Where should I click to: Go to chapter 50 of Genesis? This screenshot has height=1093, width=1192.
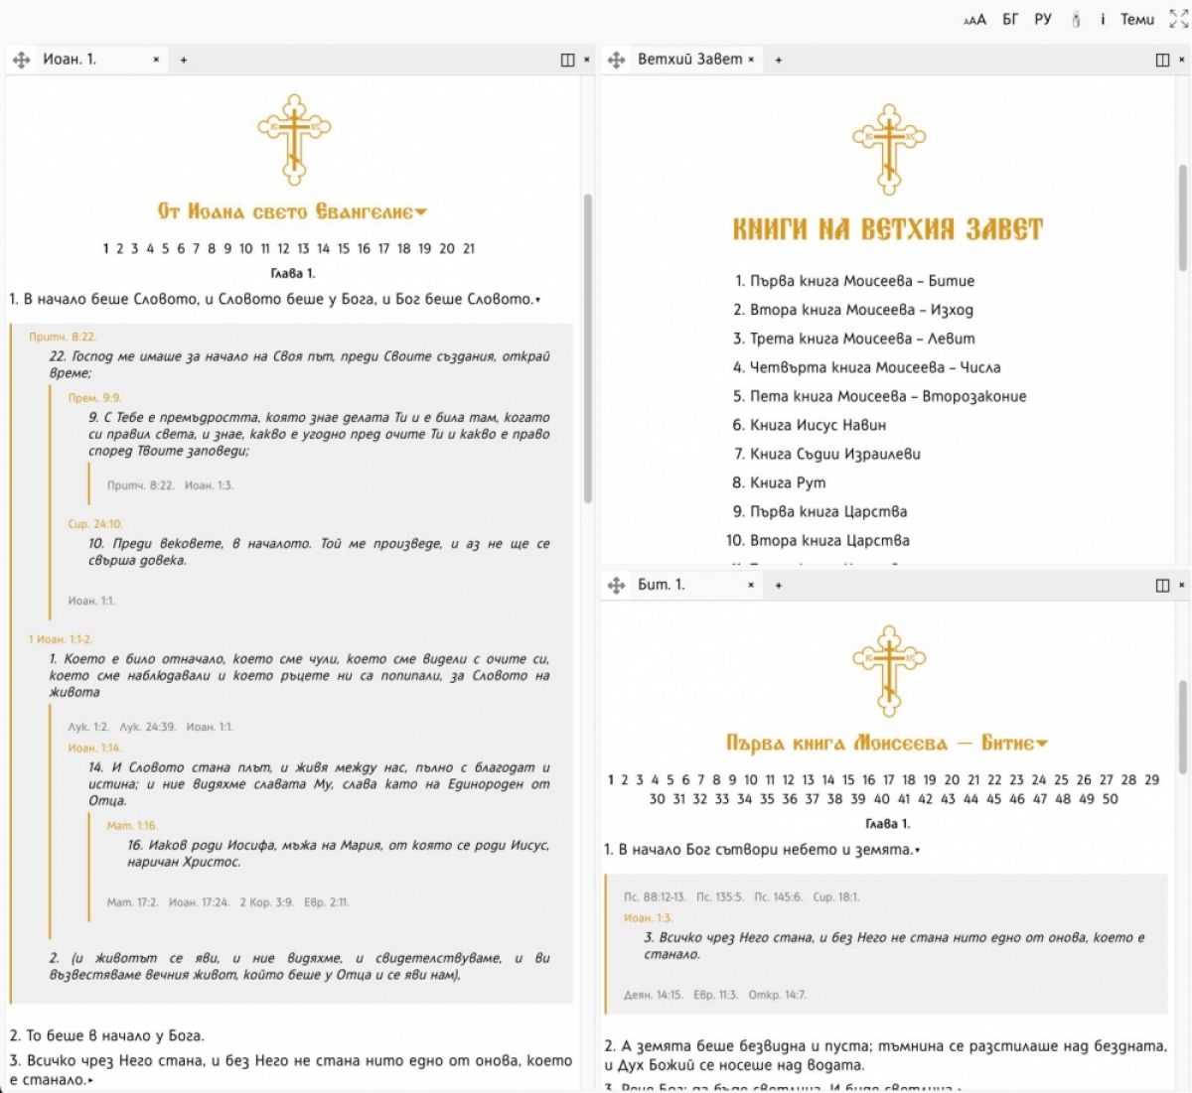[1110, 798]
